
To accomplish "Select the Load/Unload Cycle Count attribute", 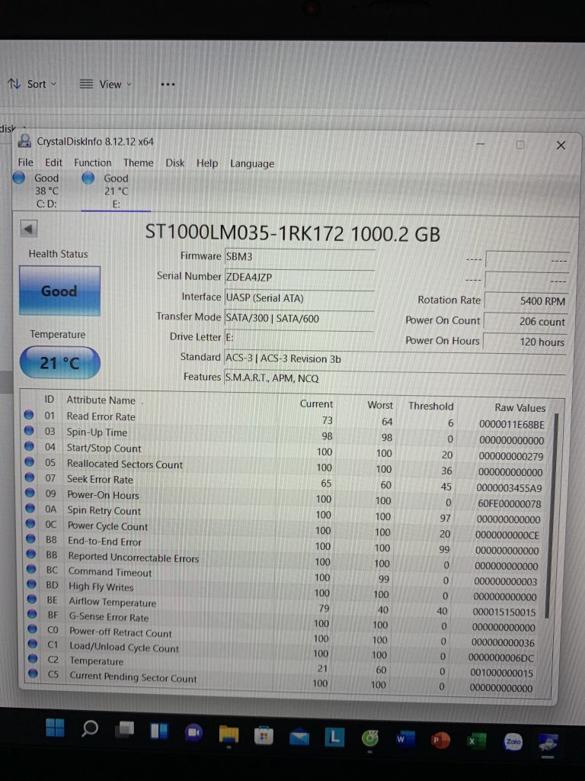I will point(124,647).
